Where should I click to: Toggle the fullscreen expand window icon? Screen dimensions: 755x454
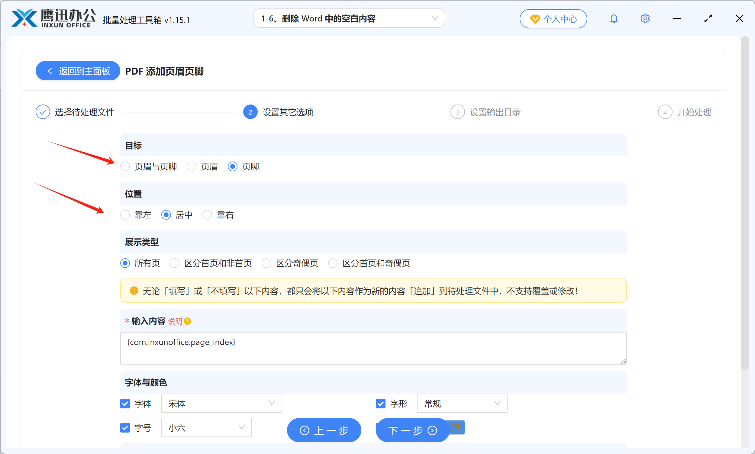coord(708,19)
